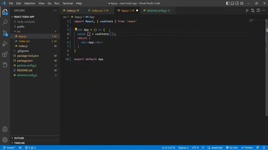
Task: Click the Run Code play icon
Action: [247, 10]
